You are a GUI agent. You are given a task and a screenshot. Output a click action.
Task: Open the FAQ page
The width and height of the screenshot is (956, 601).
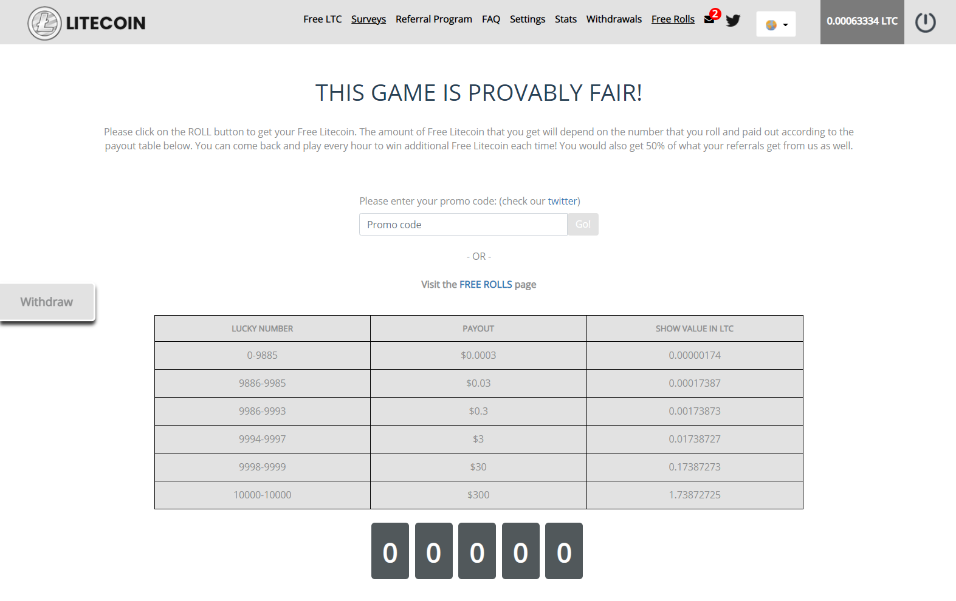coord(491,19)
